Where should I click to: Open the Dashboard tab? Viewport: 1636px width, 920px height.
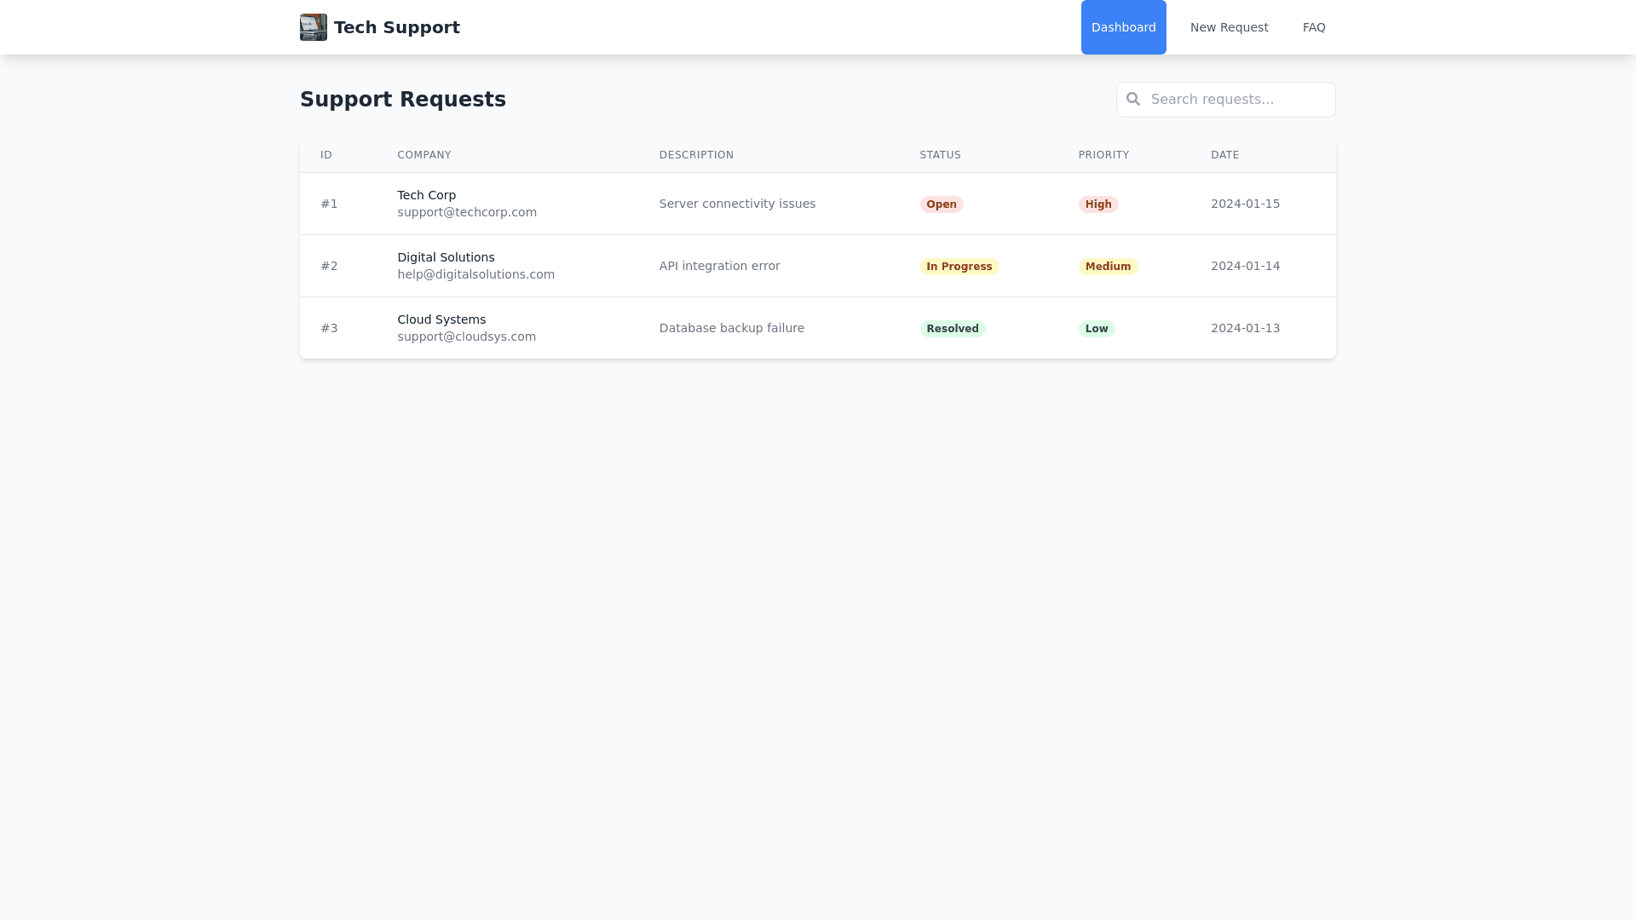pos(1123,27)
